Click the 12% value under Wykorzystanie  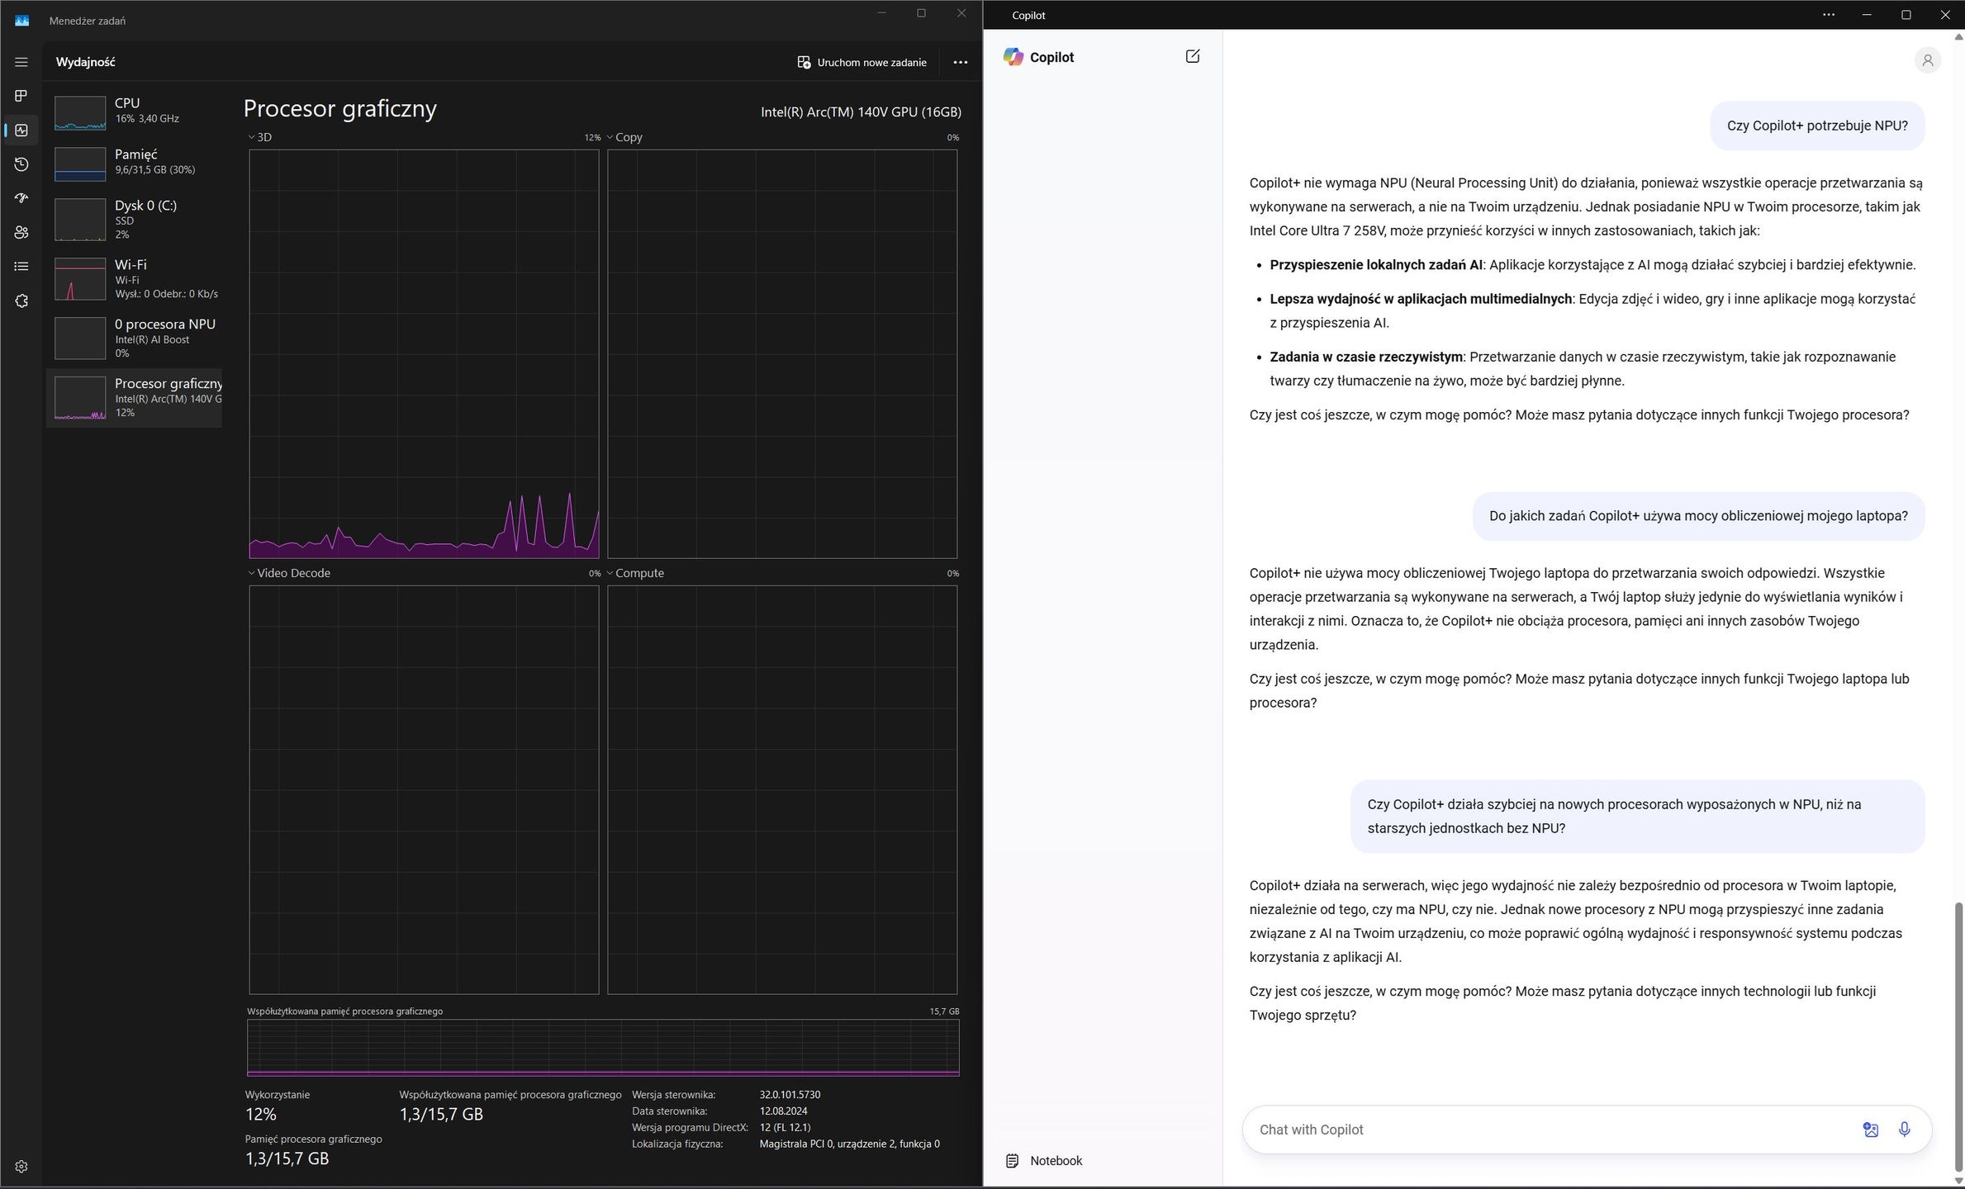(x=261, y=1114)
